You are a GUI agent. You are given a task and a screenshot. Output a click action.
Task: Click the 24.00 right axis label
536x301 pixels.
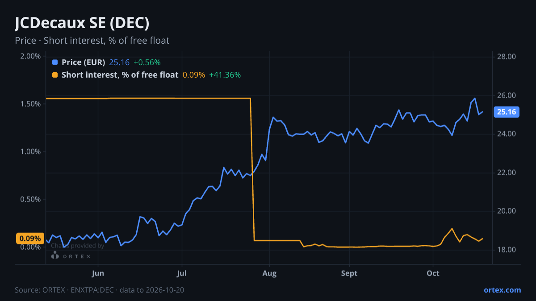pos(506,134)
